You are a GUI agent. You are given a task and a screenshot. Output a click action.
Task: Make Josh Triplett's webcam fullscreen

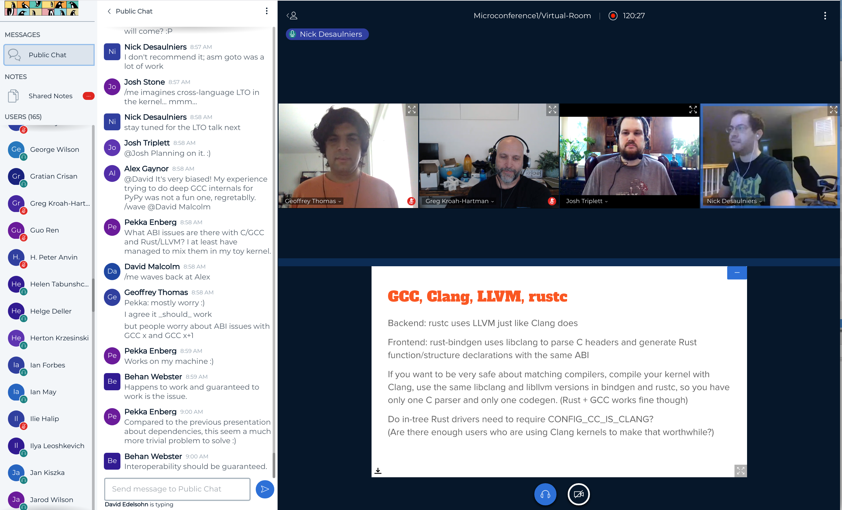693,110
